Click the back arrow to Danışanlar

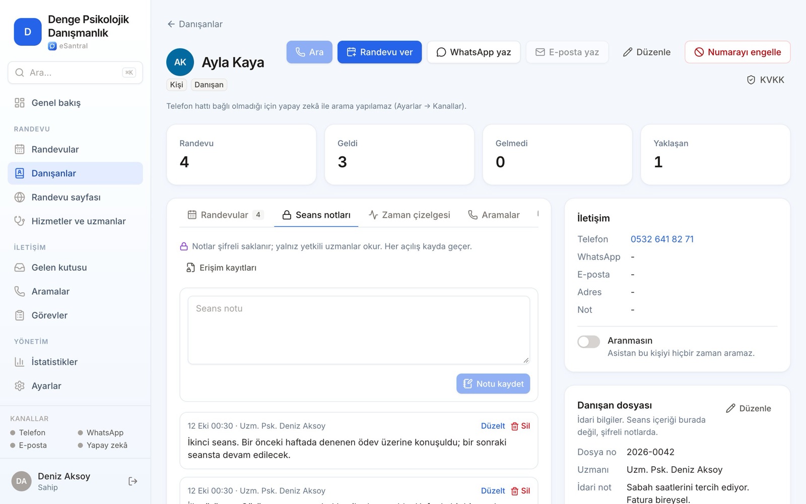(171, 24)
